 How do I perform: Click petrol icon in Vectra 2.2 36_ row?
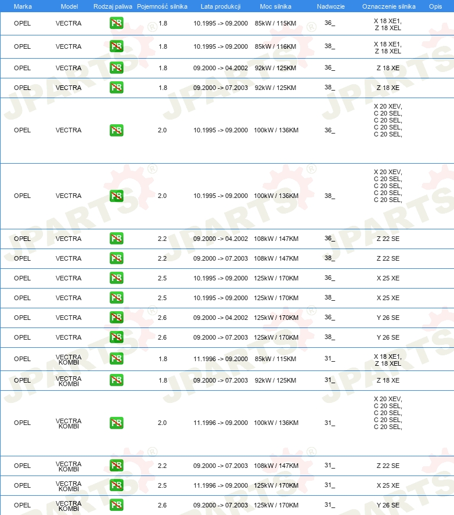[116, 239]
